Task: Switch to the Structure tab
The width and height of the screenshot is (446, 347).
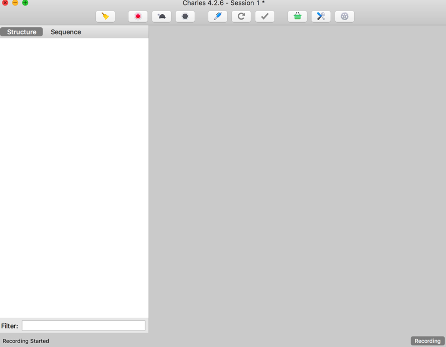Action: tap(22, 32)
